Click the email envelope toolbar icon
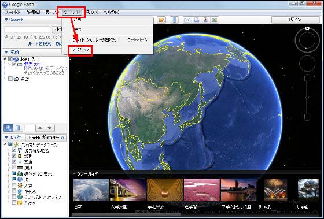The width and height of the screenshot is (324, 219). point(187,20)
